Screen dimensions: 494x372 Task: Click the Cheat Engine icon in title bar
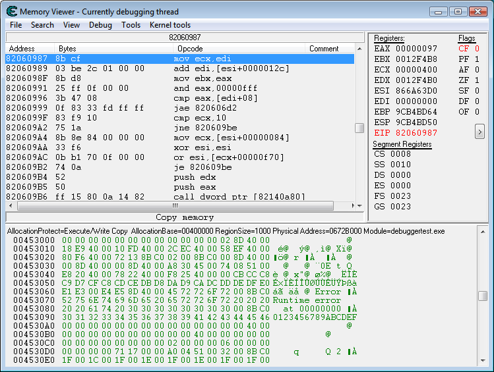pyautogui.click(x=11, y=12)
